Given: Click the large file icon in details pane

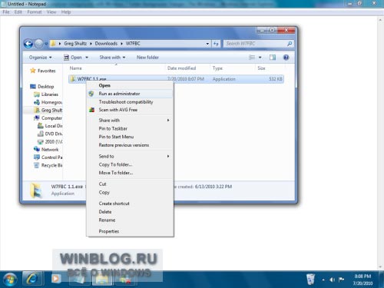Looking at the screenshot, I should [x=36, y=190].
